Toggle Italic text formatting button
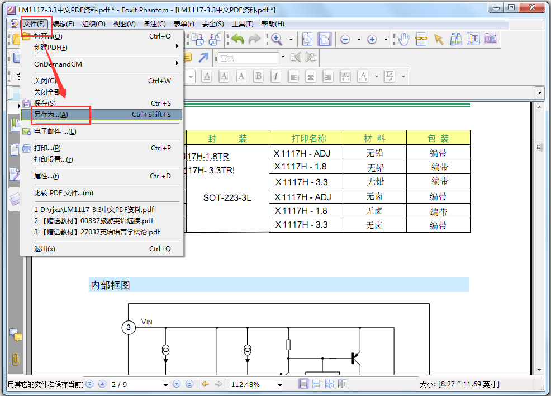The width and height of the screenshot is (551, 396). click(276, 76)
